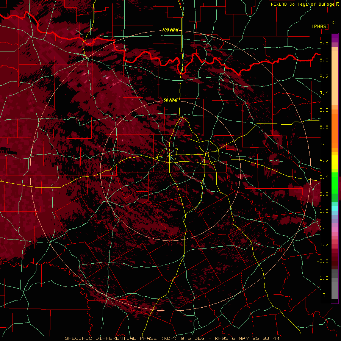Click the 50 NMI range ring label

(170, 100)
